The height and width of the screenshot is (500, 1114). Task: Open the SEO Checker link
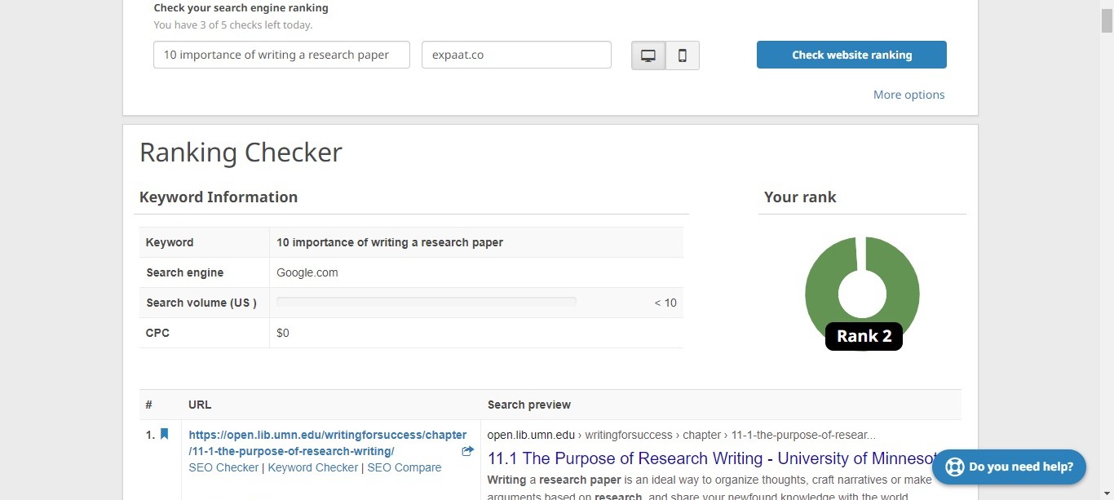click(x=223, y=467)
